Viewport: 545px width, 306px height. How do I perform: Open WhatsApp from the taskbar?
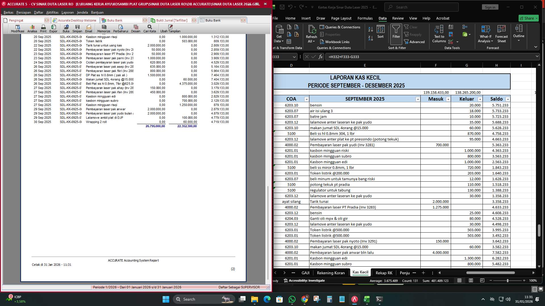(x=292, y=299)
